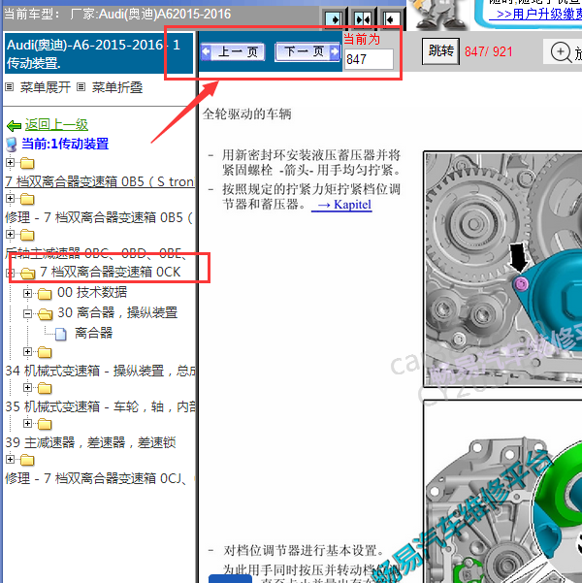The image size is (582, 583).
Task: Follow the 返回上一级 link
Action: pos(56,124)
